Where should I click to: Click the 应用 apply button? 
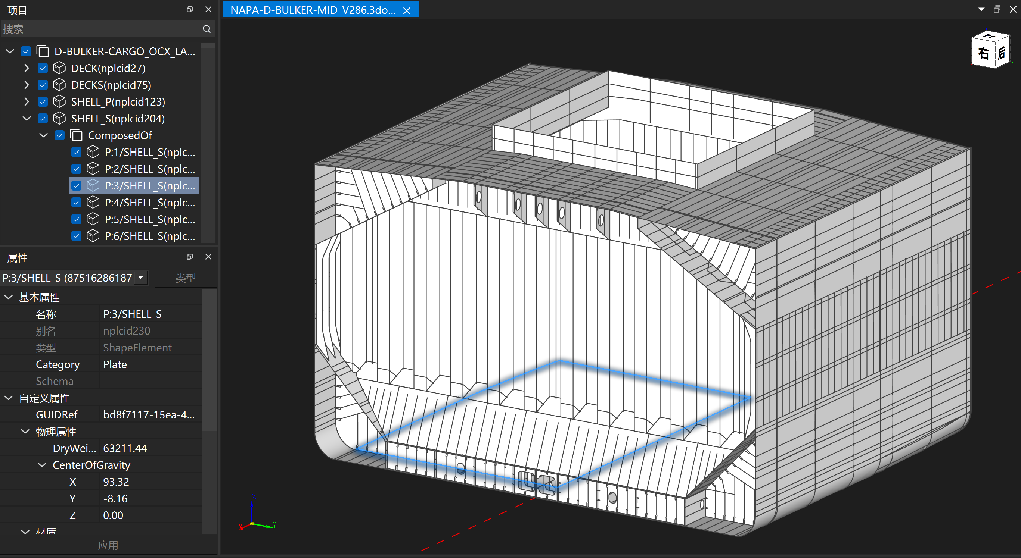pyautogui.click(x=108, y=545)
